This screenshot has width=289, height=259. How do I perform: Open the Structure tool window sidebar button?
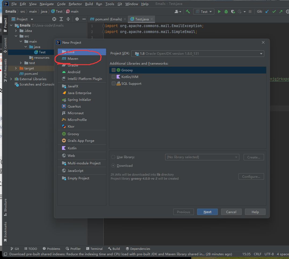pos(5,207)
